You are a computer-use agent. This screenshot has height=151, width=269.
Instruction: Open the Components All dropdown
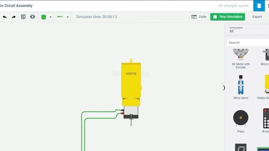247,30
